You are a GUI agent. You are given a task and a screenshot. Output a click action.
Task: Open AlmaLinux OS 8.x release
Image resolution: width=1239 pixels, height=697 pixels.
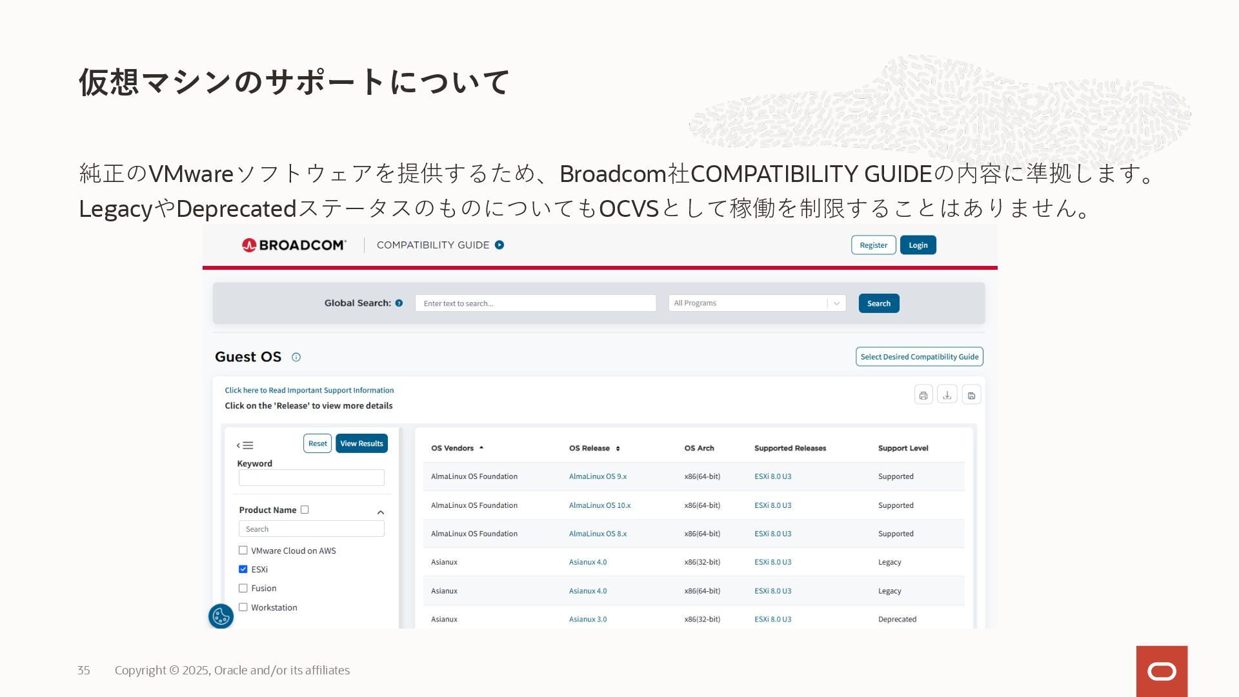tap(598, 534)
